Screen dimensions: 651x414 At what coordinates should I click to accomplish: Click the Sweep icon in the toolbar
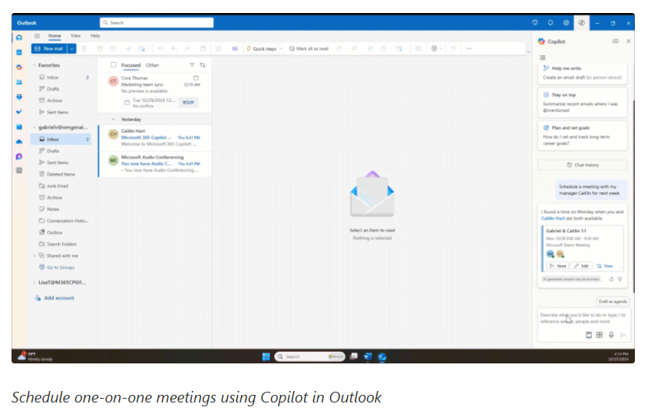[129, 48]
